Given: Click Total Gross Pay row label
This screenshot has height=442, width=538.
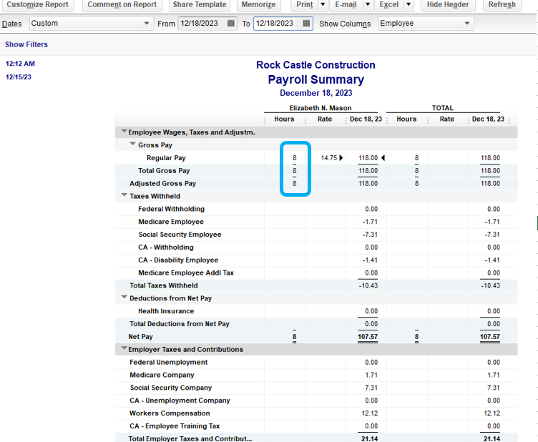Looking at the screenshot, I should pyautogui.click(x=164, y=171).
